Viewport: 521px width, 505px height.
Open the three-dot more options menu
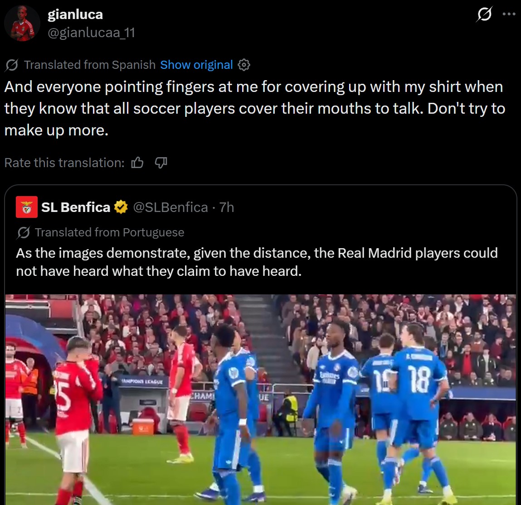[509, 14]
